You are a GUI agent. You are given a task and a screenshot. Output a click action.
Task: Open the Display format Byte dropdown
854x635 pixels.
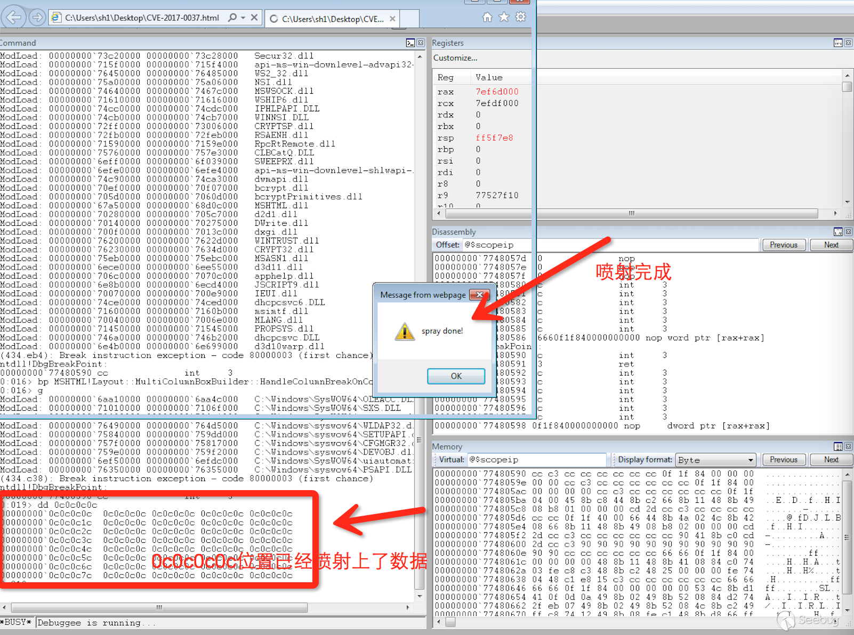pos(716,460)
